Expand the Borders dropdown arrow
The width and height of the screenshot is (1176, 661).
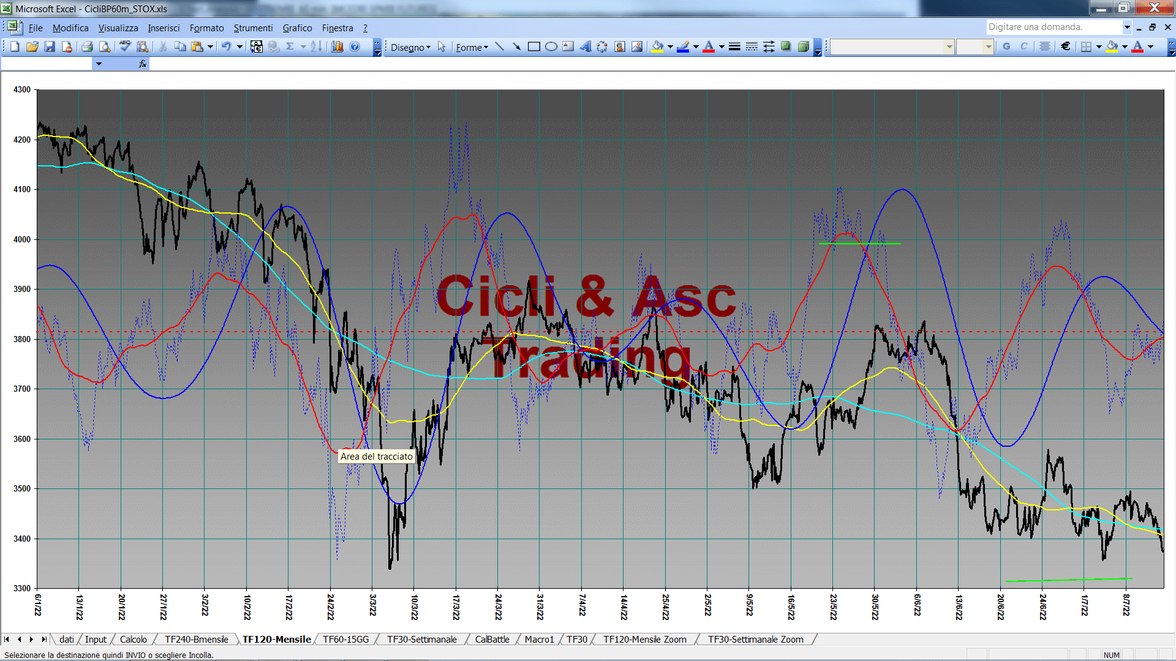[x=1099, y=47]
